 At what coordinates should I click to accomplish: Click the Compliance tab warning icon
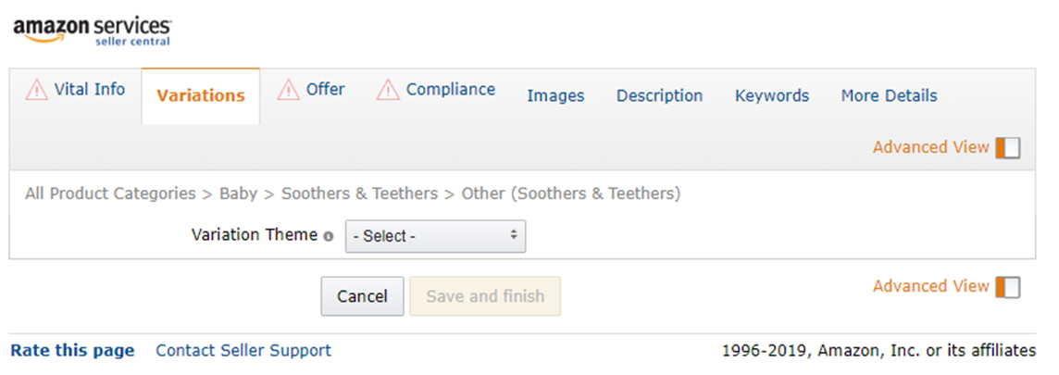pyautogui.click(x=388, y=90)
